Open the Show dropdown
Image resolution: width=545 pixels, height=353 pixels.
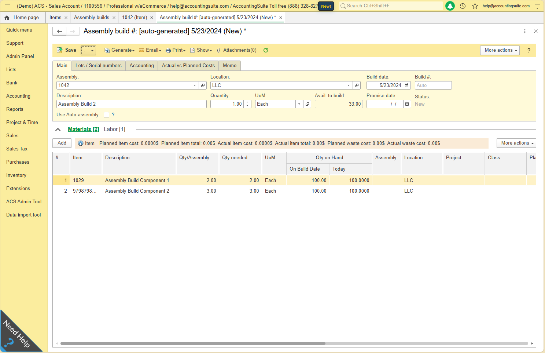point(201,50)
